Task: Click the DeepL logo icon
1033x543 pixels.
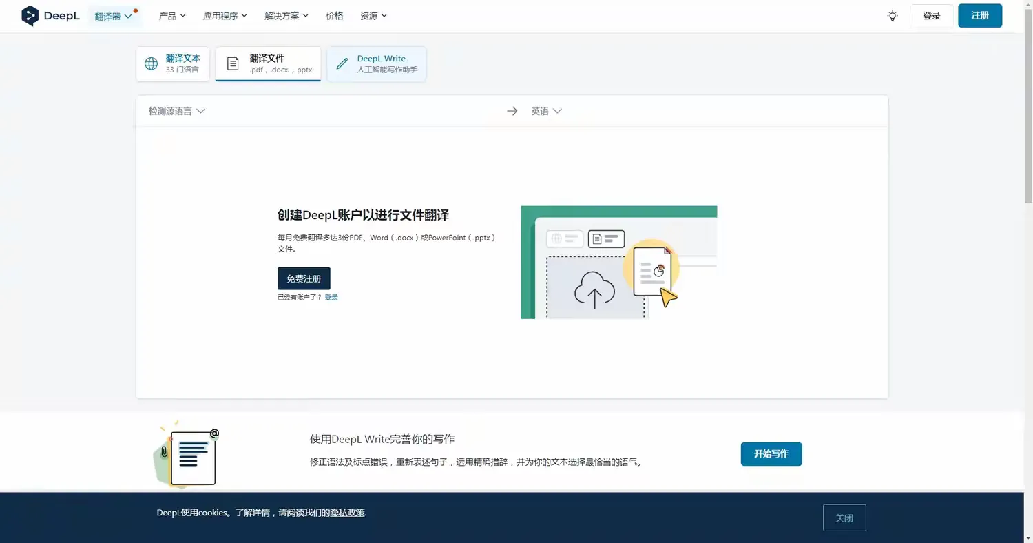Action: coord(30,16)
